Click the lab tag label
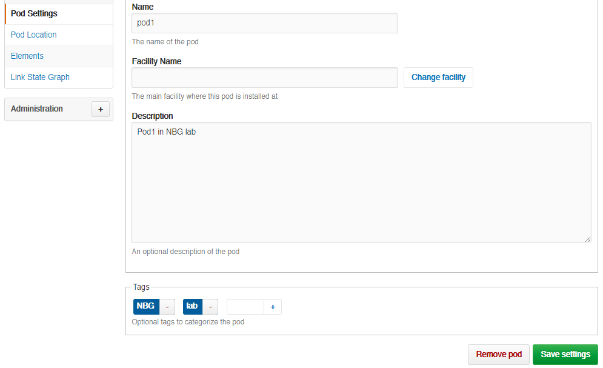The image size is (603, 368). [192, 307]
